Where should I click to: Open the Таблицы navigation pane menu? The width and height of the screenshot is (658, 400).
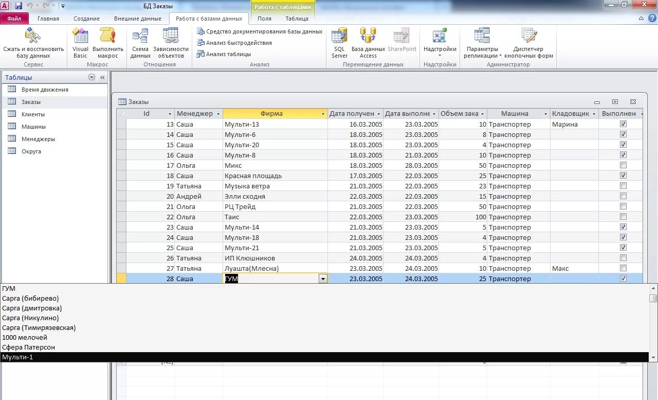pos(92,77)
